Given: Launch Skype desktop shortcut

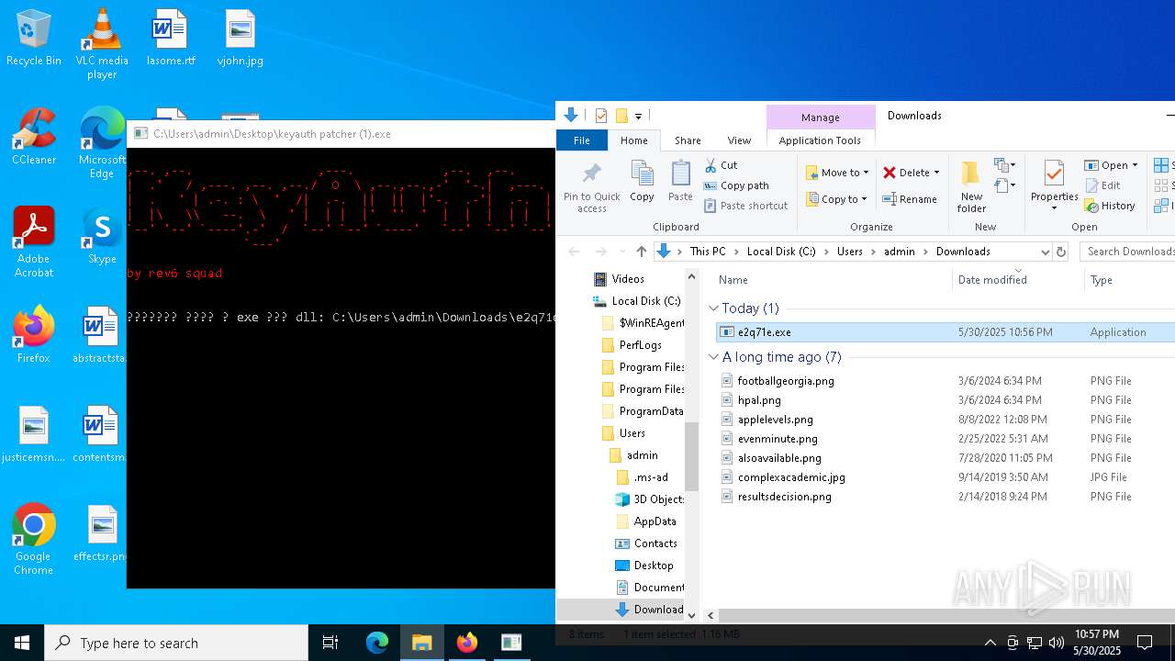Looking at the screenshot, I should tap(102, 237).
